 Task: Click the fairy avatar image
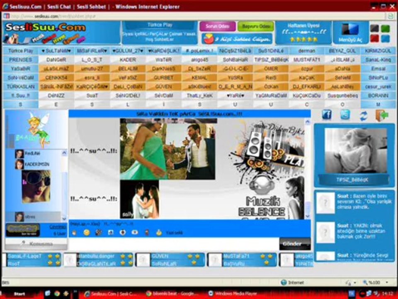[39, 130]
